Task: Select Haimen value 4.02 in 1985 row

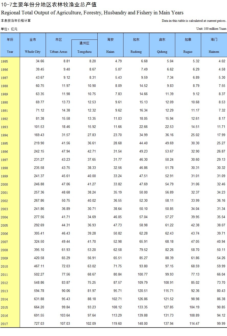Action: tap(222, 61)
